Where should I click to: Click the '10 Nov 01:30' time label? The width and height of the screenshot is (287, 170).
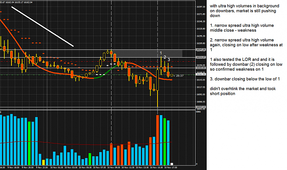click(56, 167)
